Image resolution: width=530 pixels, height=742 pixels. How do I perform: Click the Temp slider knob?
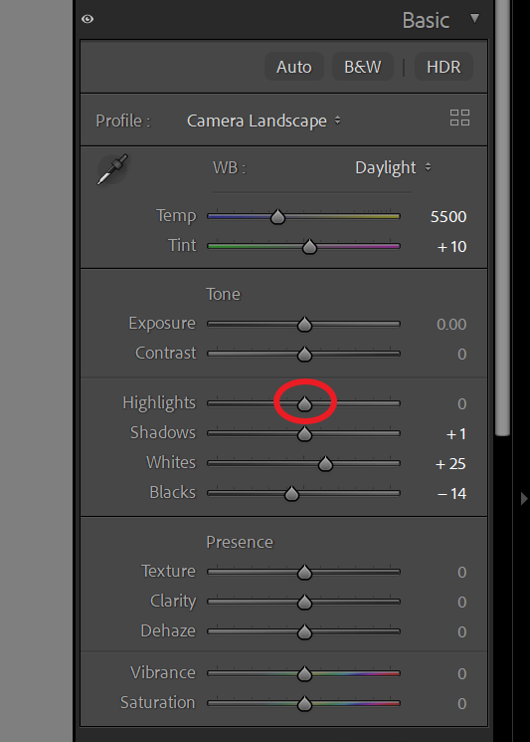point(277,217)
